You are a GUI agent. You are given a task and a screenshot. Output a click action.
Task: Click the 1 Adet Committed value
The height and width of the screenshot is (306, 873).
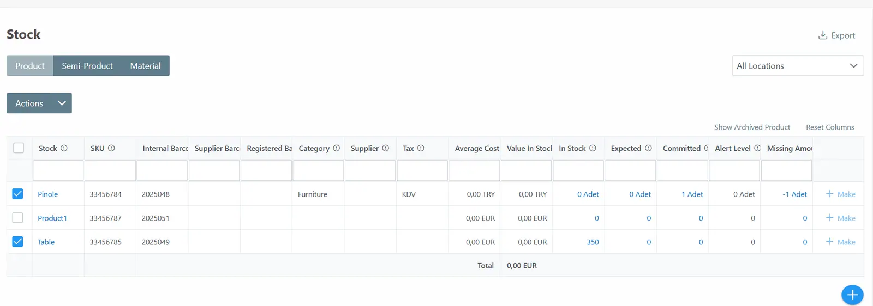point(692,194)
